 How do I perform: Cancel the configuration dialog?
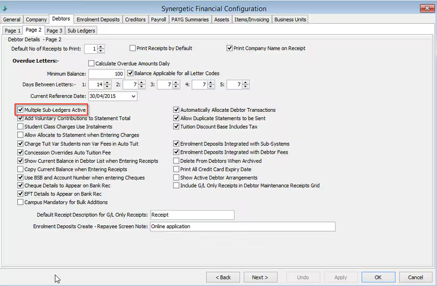[416, 277]
